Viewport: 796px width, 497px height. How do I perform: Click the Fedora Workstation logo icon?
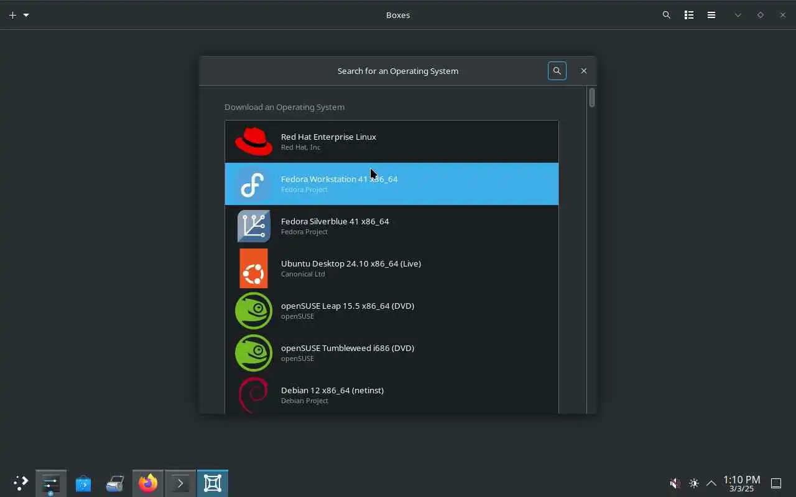[254, 184]
